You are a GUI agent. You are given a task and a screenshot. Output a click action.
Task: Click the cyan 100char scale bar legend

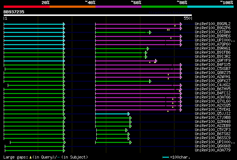point(166,157)
